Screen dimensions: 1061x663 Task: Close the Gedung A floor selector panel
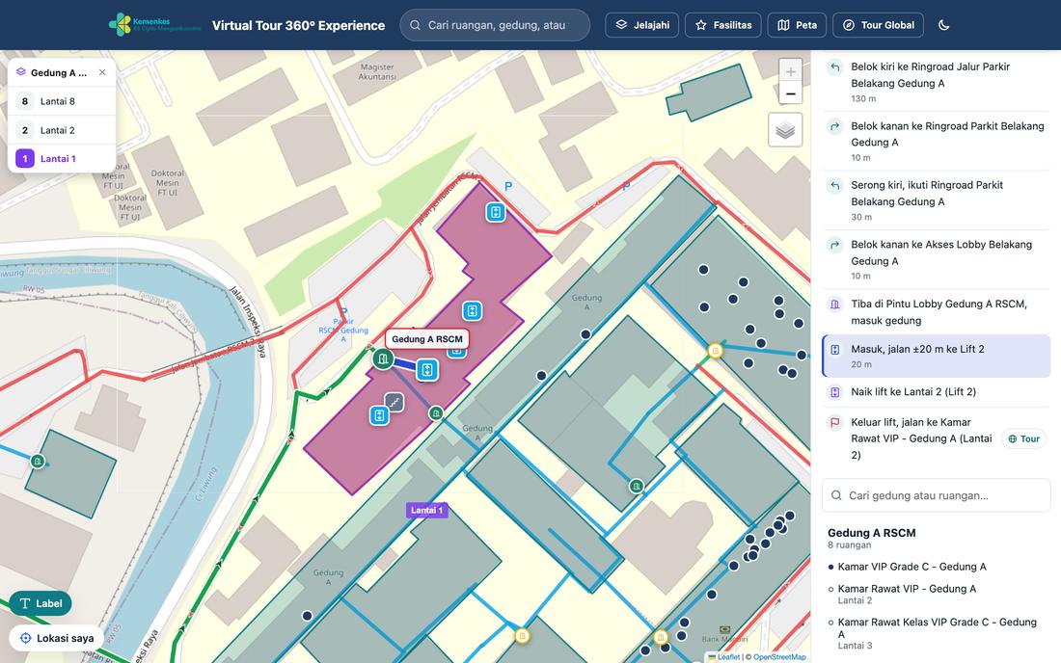102,72
